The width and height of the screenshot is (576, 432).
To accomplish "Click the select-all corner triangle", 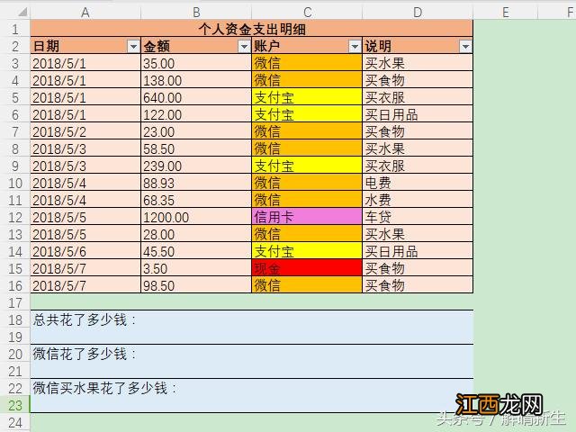I will (x=22, y=12).
